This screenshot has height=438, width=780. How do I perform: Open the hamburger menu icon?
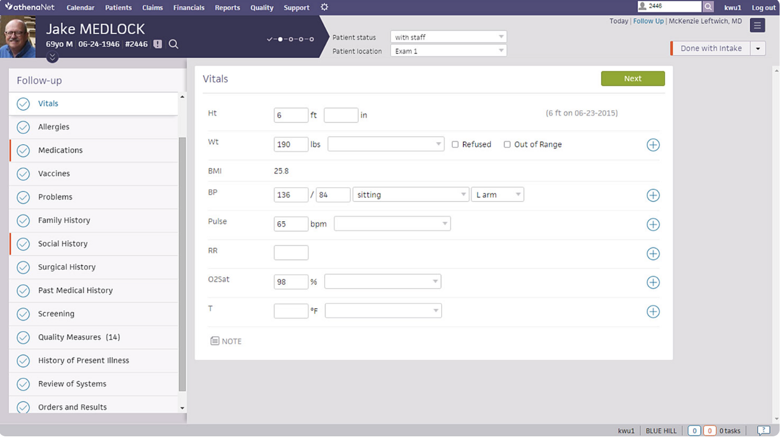click(x=757, y=26)
